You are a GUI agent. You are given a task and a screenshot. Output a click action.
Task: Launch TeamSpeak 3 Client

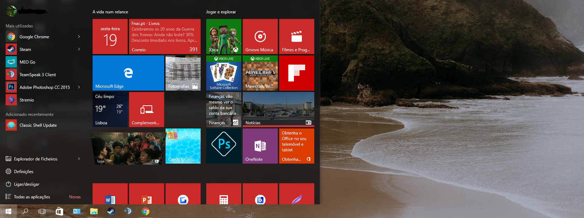click(43, 75)
